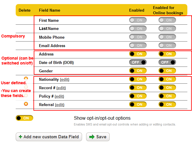Click the green arrow Save icon
This screenshot has height=147, width=192.
pyautogui.click(x=92, y=137)
